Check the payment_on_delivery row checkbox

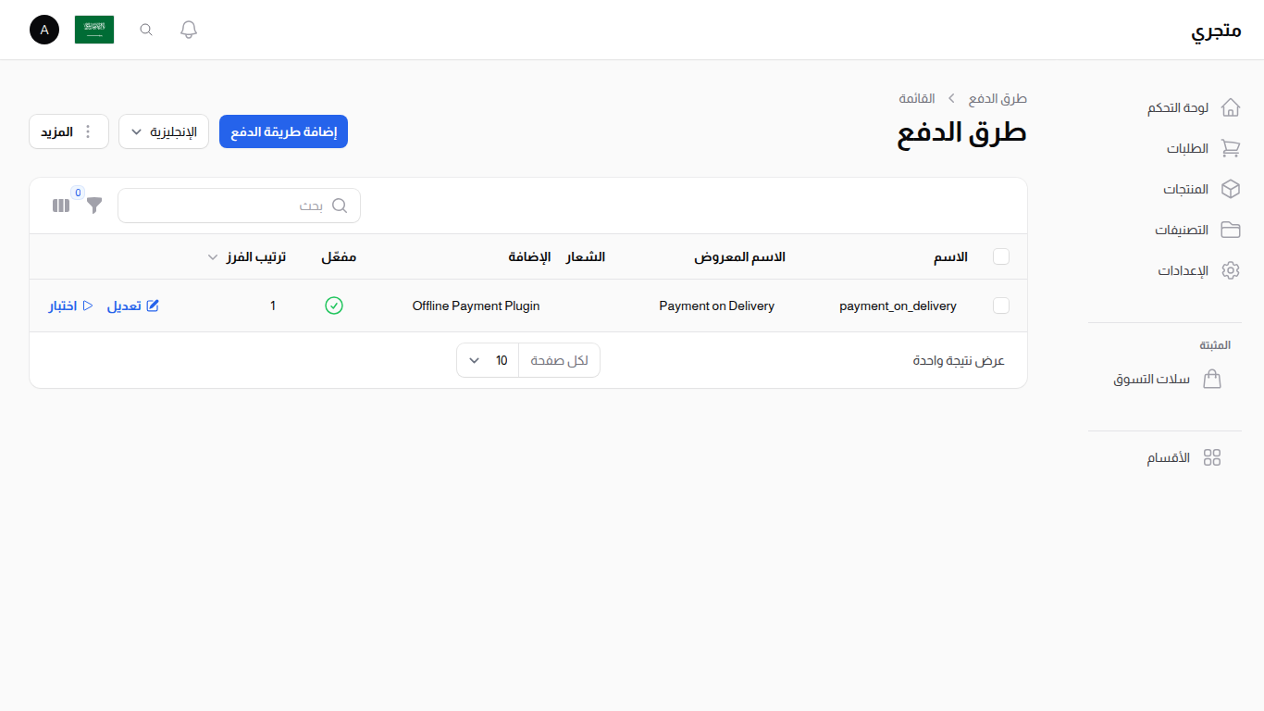(1001, 306)
